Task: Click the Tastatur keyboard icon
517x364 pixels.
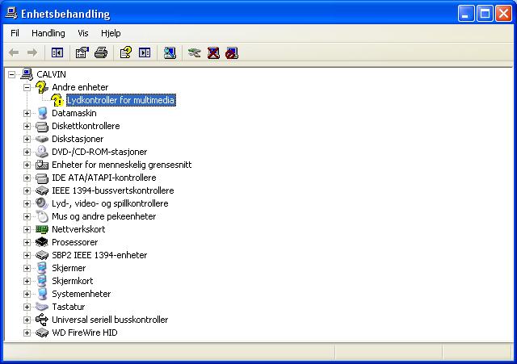Action: [x=42, y=307]
